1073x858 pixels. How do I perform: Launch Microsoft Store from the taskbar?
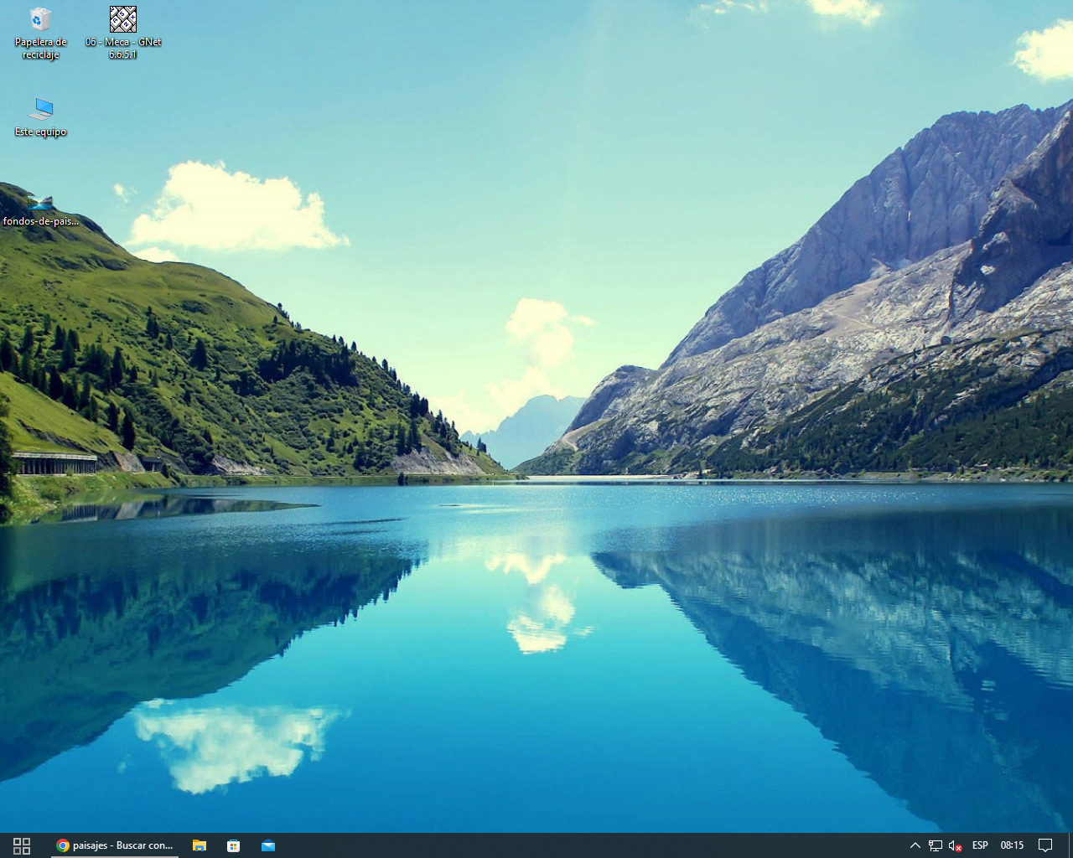click(234, 845)
